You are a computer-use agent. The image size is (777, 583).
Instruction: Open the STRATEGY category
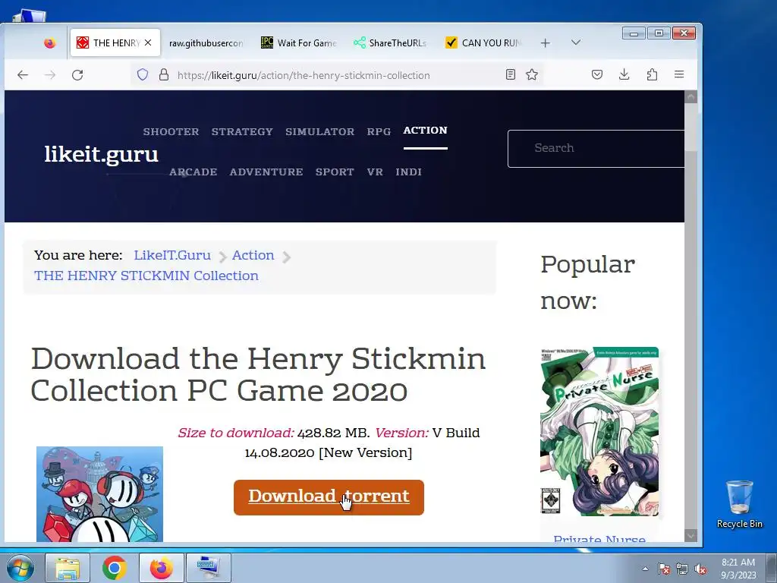pos(242,132)
